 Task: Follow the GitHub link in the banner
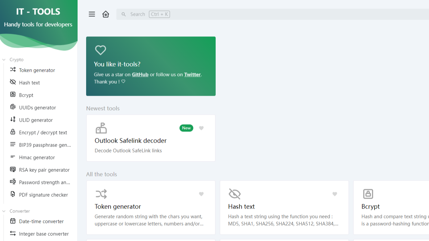tap(140, 74)
